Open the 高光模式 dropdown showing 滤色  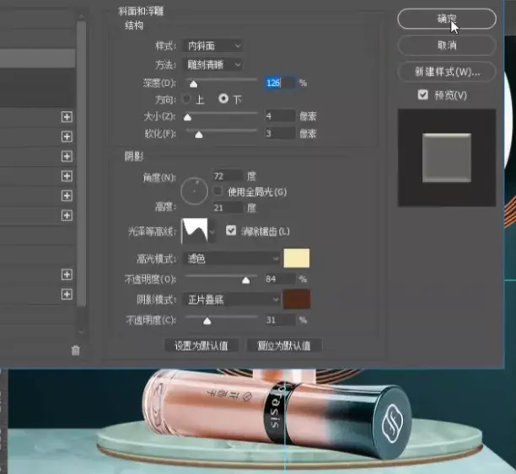click(x=231, y=258)
